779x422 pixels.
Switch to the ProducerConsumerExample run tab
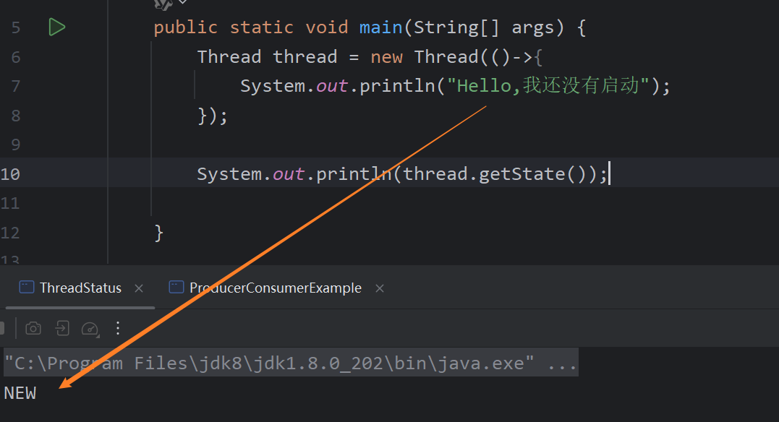pos(276,288)
